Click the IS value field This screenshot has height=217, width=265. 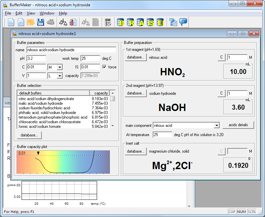coord(90,67)
